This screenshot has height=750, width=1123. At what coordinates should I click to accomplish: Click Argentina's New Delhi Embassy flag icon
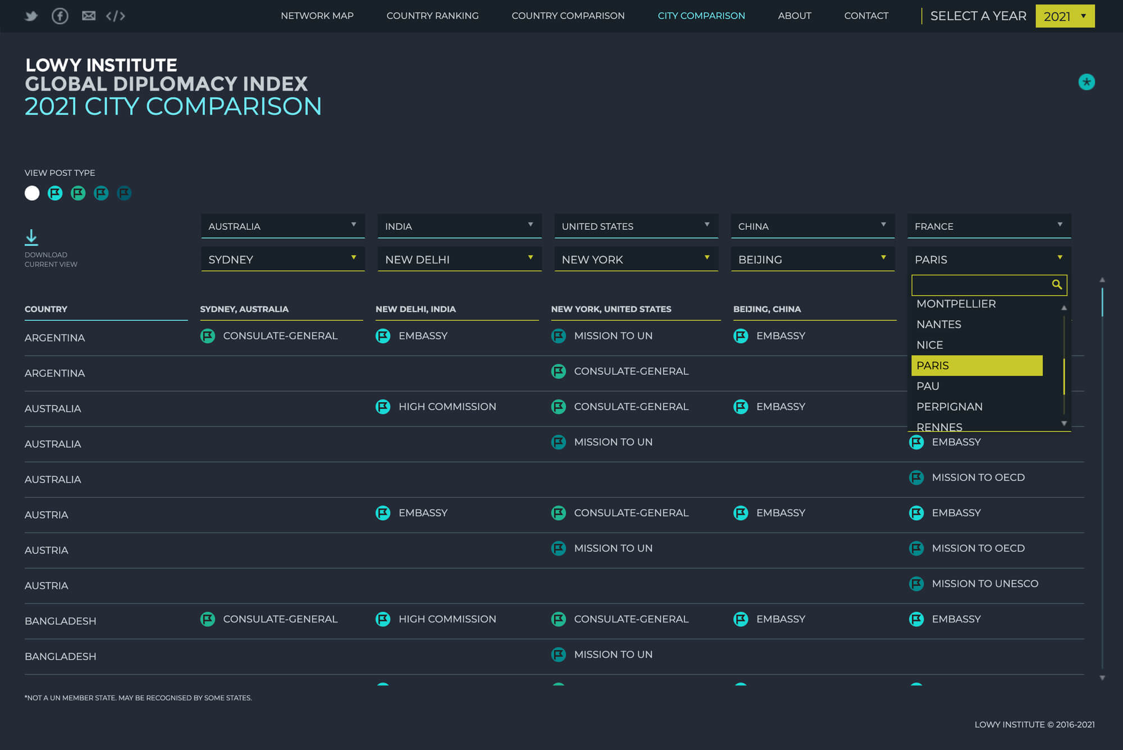(x=383, y=336)
